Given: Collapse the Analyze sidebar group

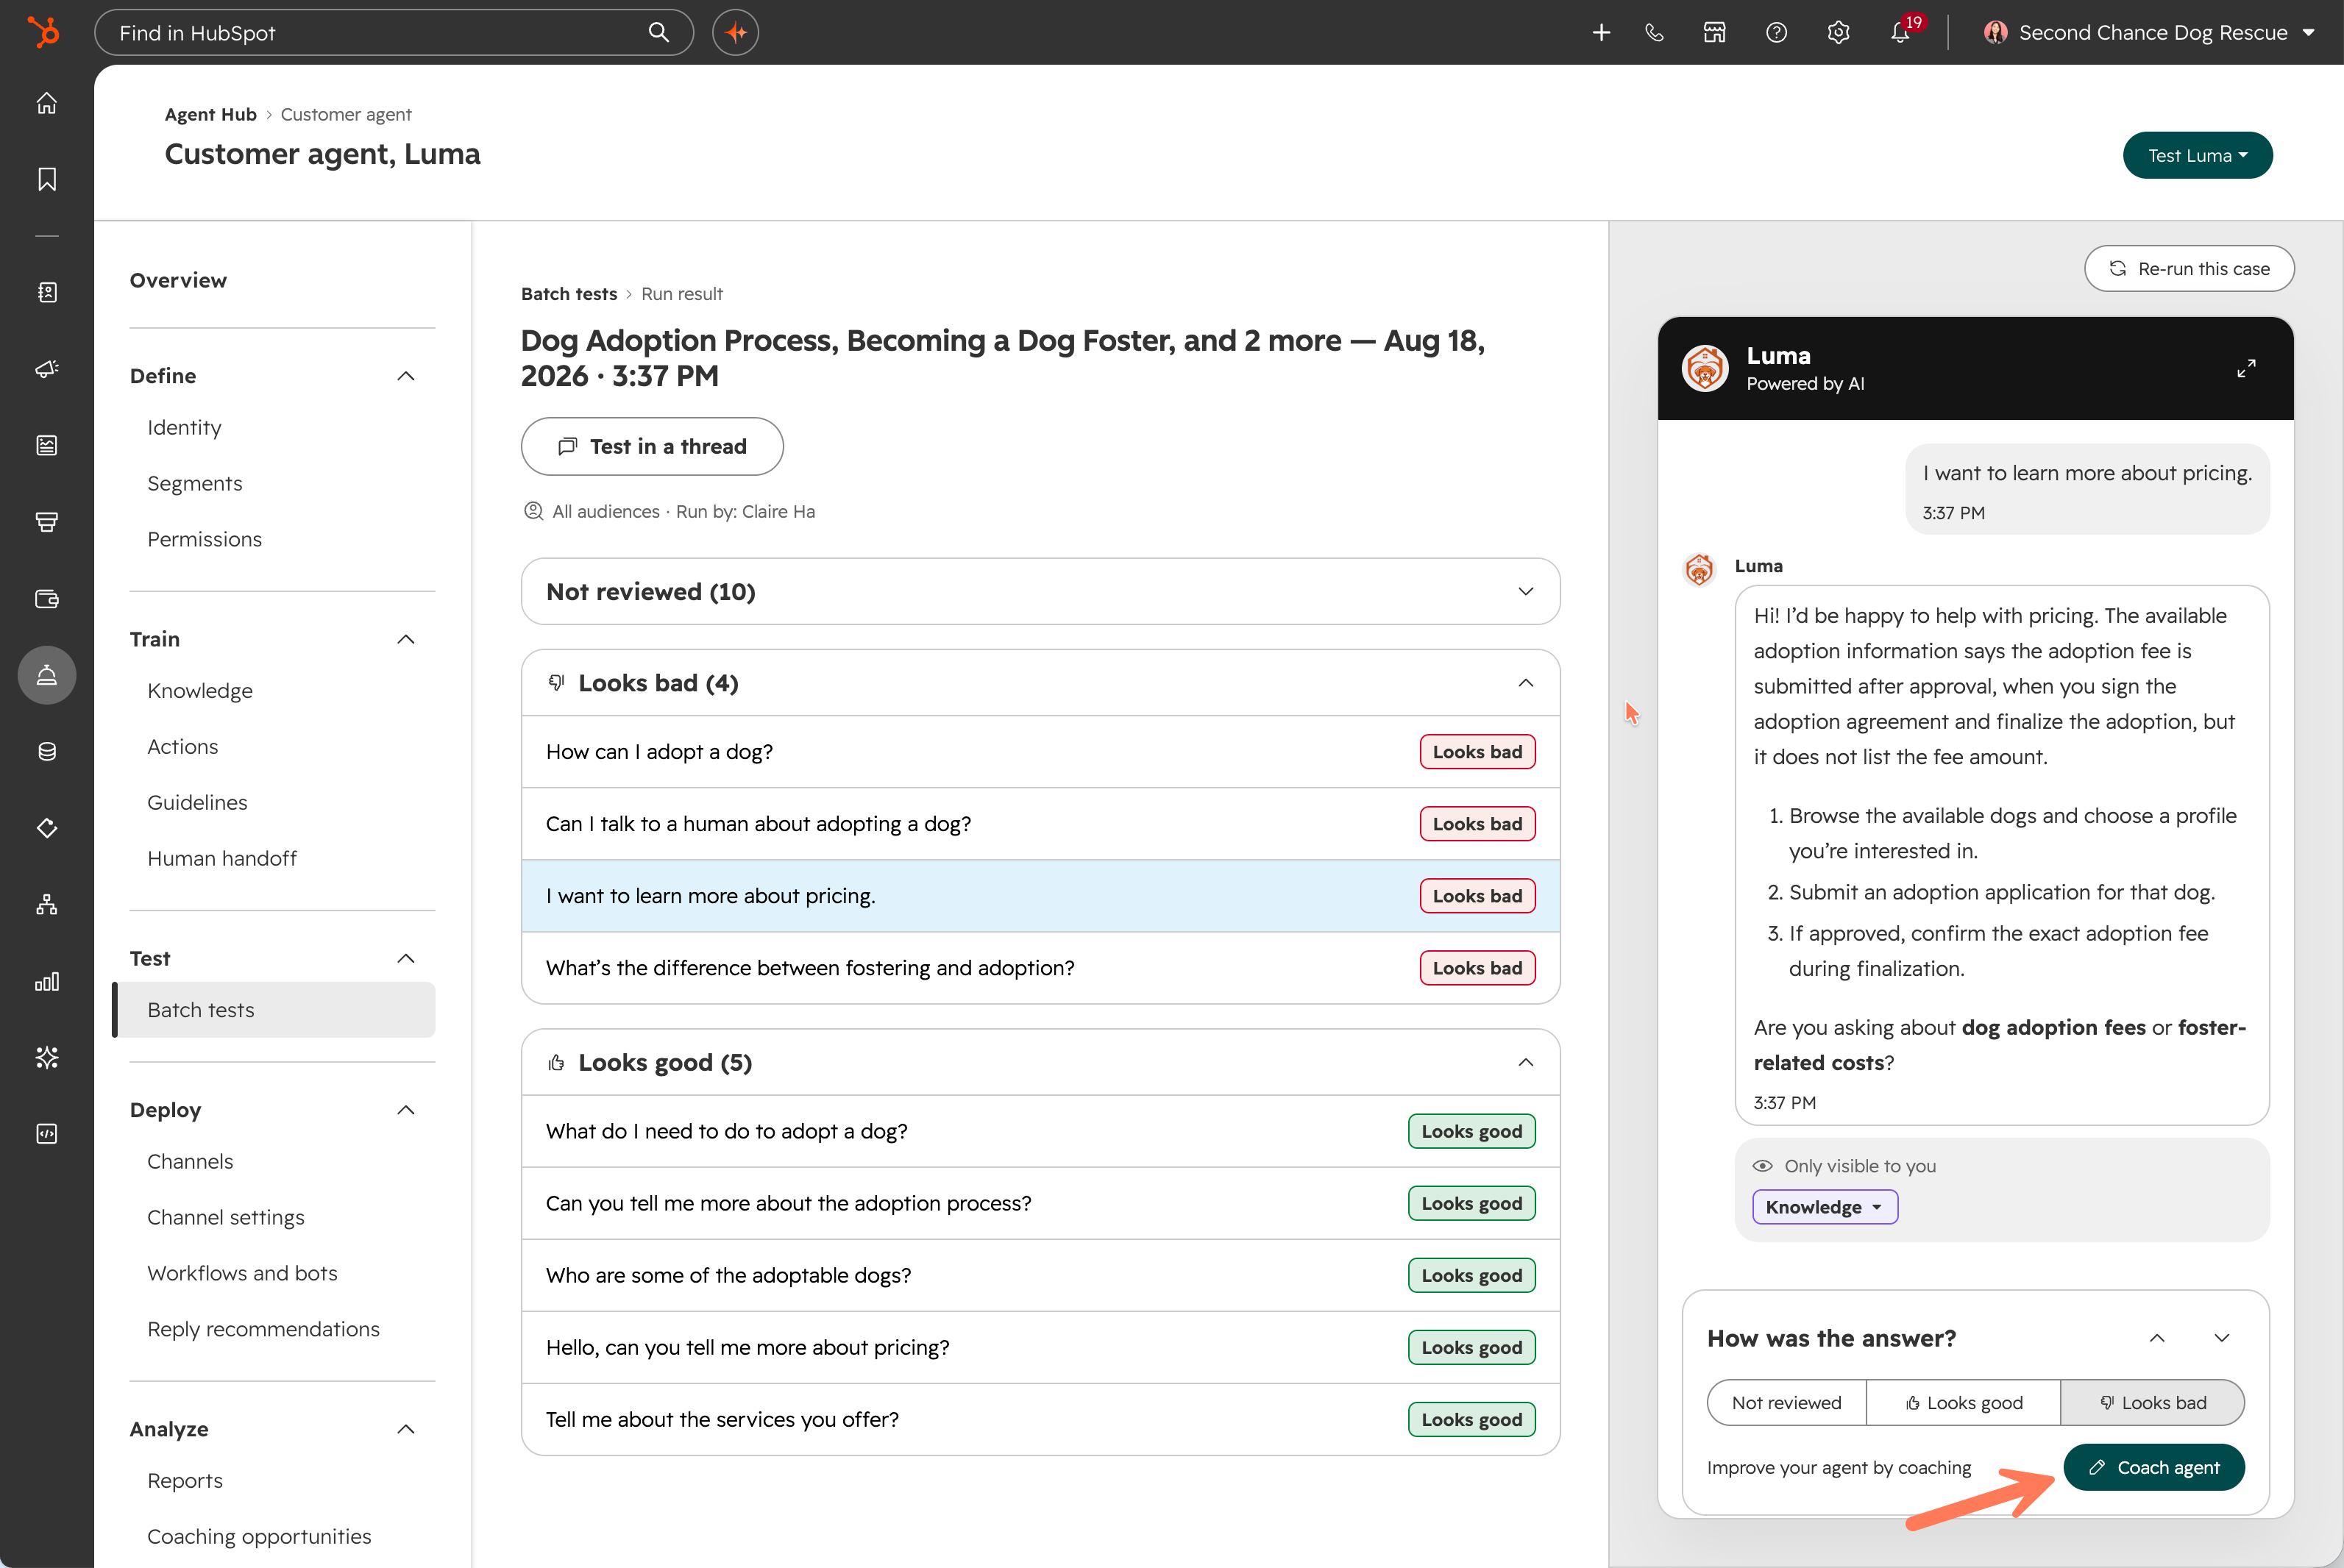Looking at the screenshot, I should tap(405, 1429).
